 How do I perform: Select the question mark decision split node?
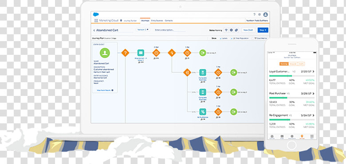125,53
